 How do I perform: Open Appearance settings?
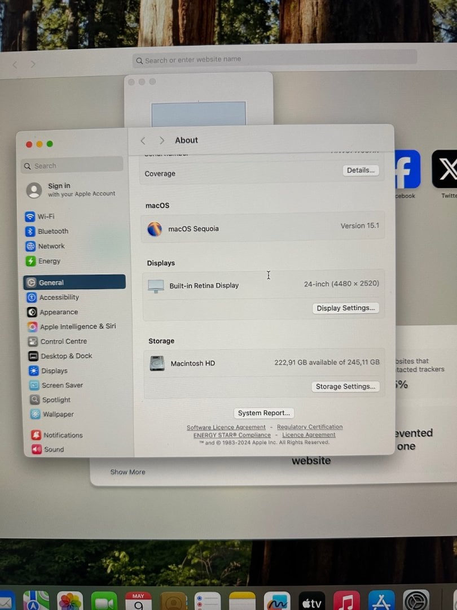pyautogui.click(x=52, y=312)
